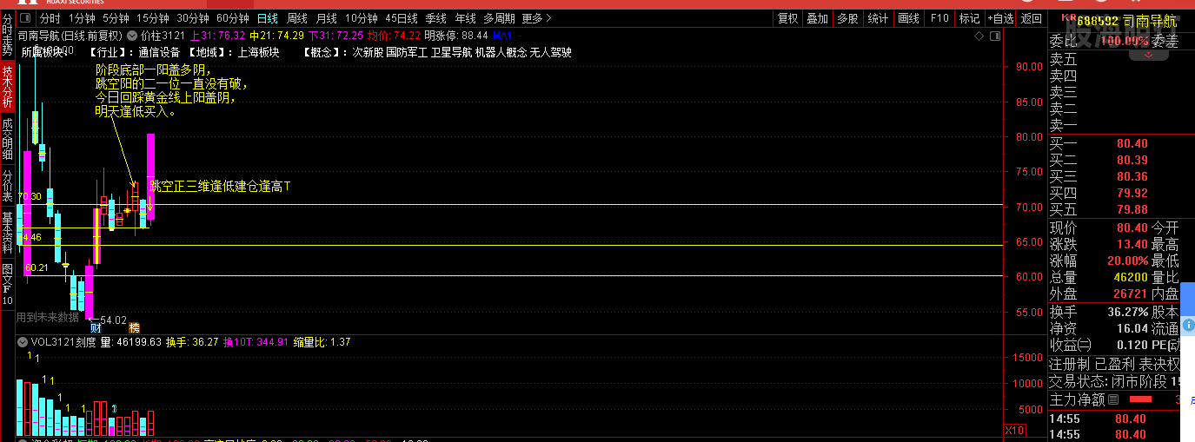Click the 标记 mark button
1195x442 pixels.
[969, 18]
